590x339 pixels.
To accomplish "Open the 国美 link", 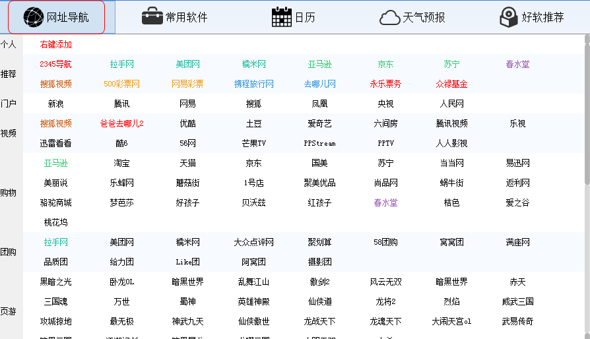I will coord(319,163).
